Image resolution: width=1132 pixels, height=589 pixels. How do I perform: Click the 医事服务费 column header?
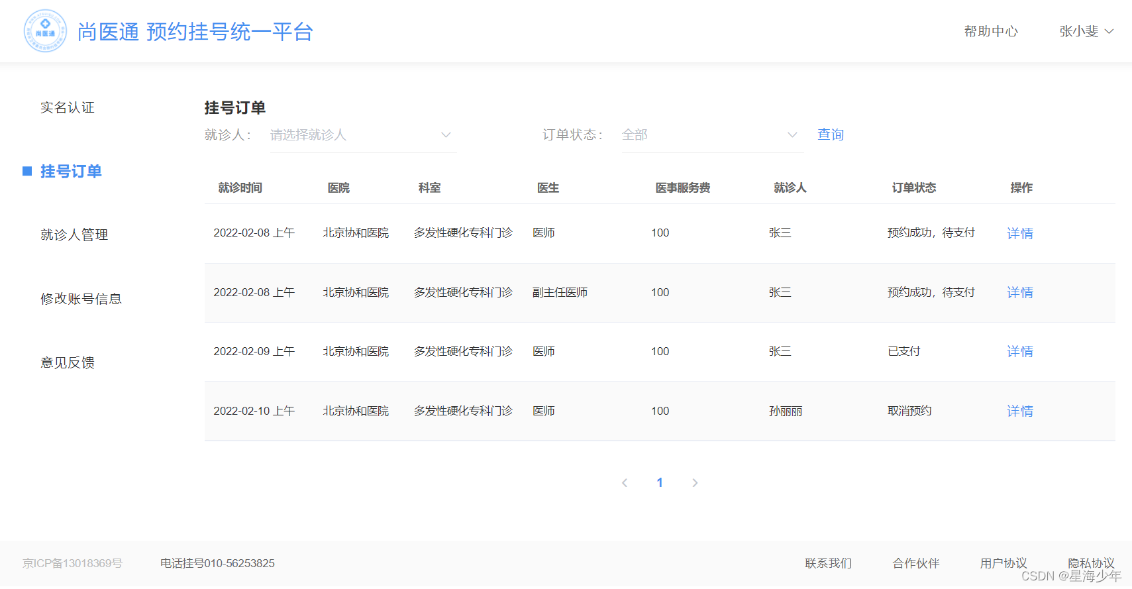(683, 187)
